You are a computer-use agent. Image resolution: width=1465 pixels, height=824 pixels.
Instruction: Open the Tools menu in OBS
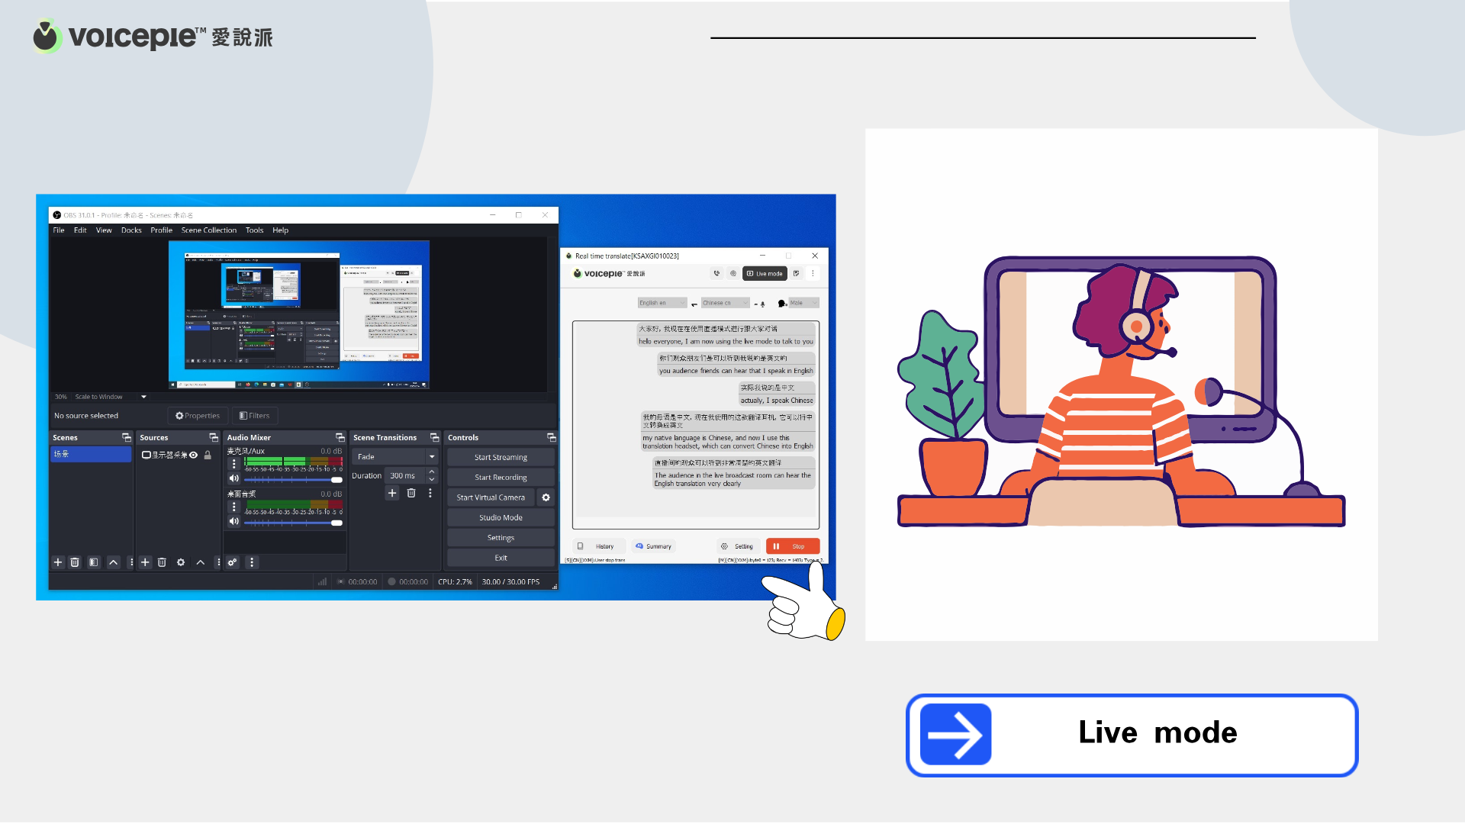(254, 230)
